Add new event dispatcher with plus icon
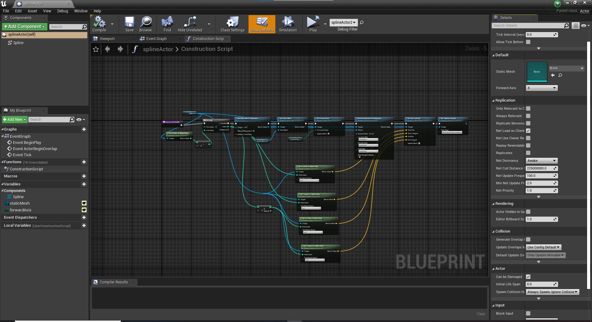Image resolution: width=592 pixels, height=322 pixels. (84, 218)
